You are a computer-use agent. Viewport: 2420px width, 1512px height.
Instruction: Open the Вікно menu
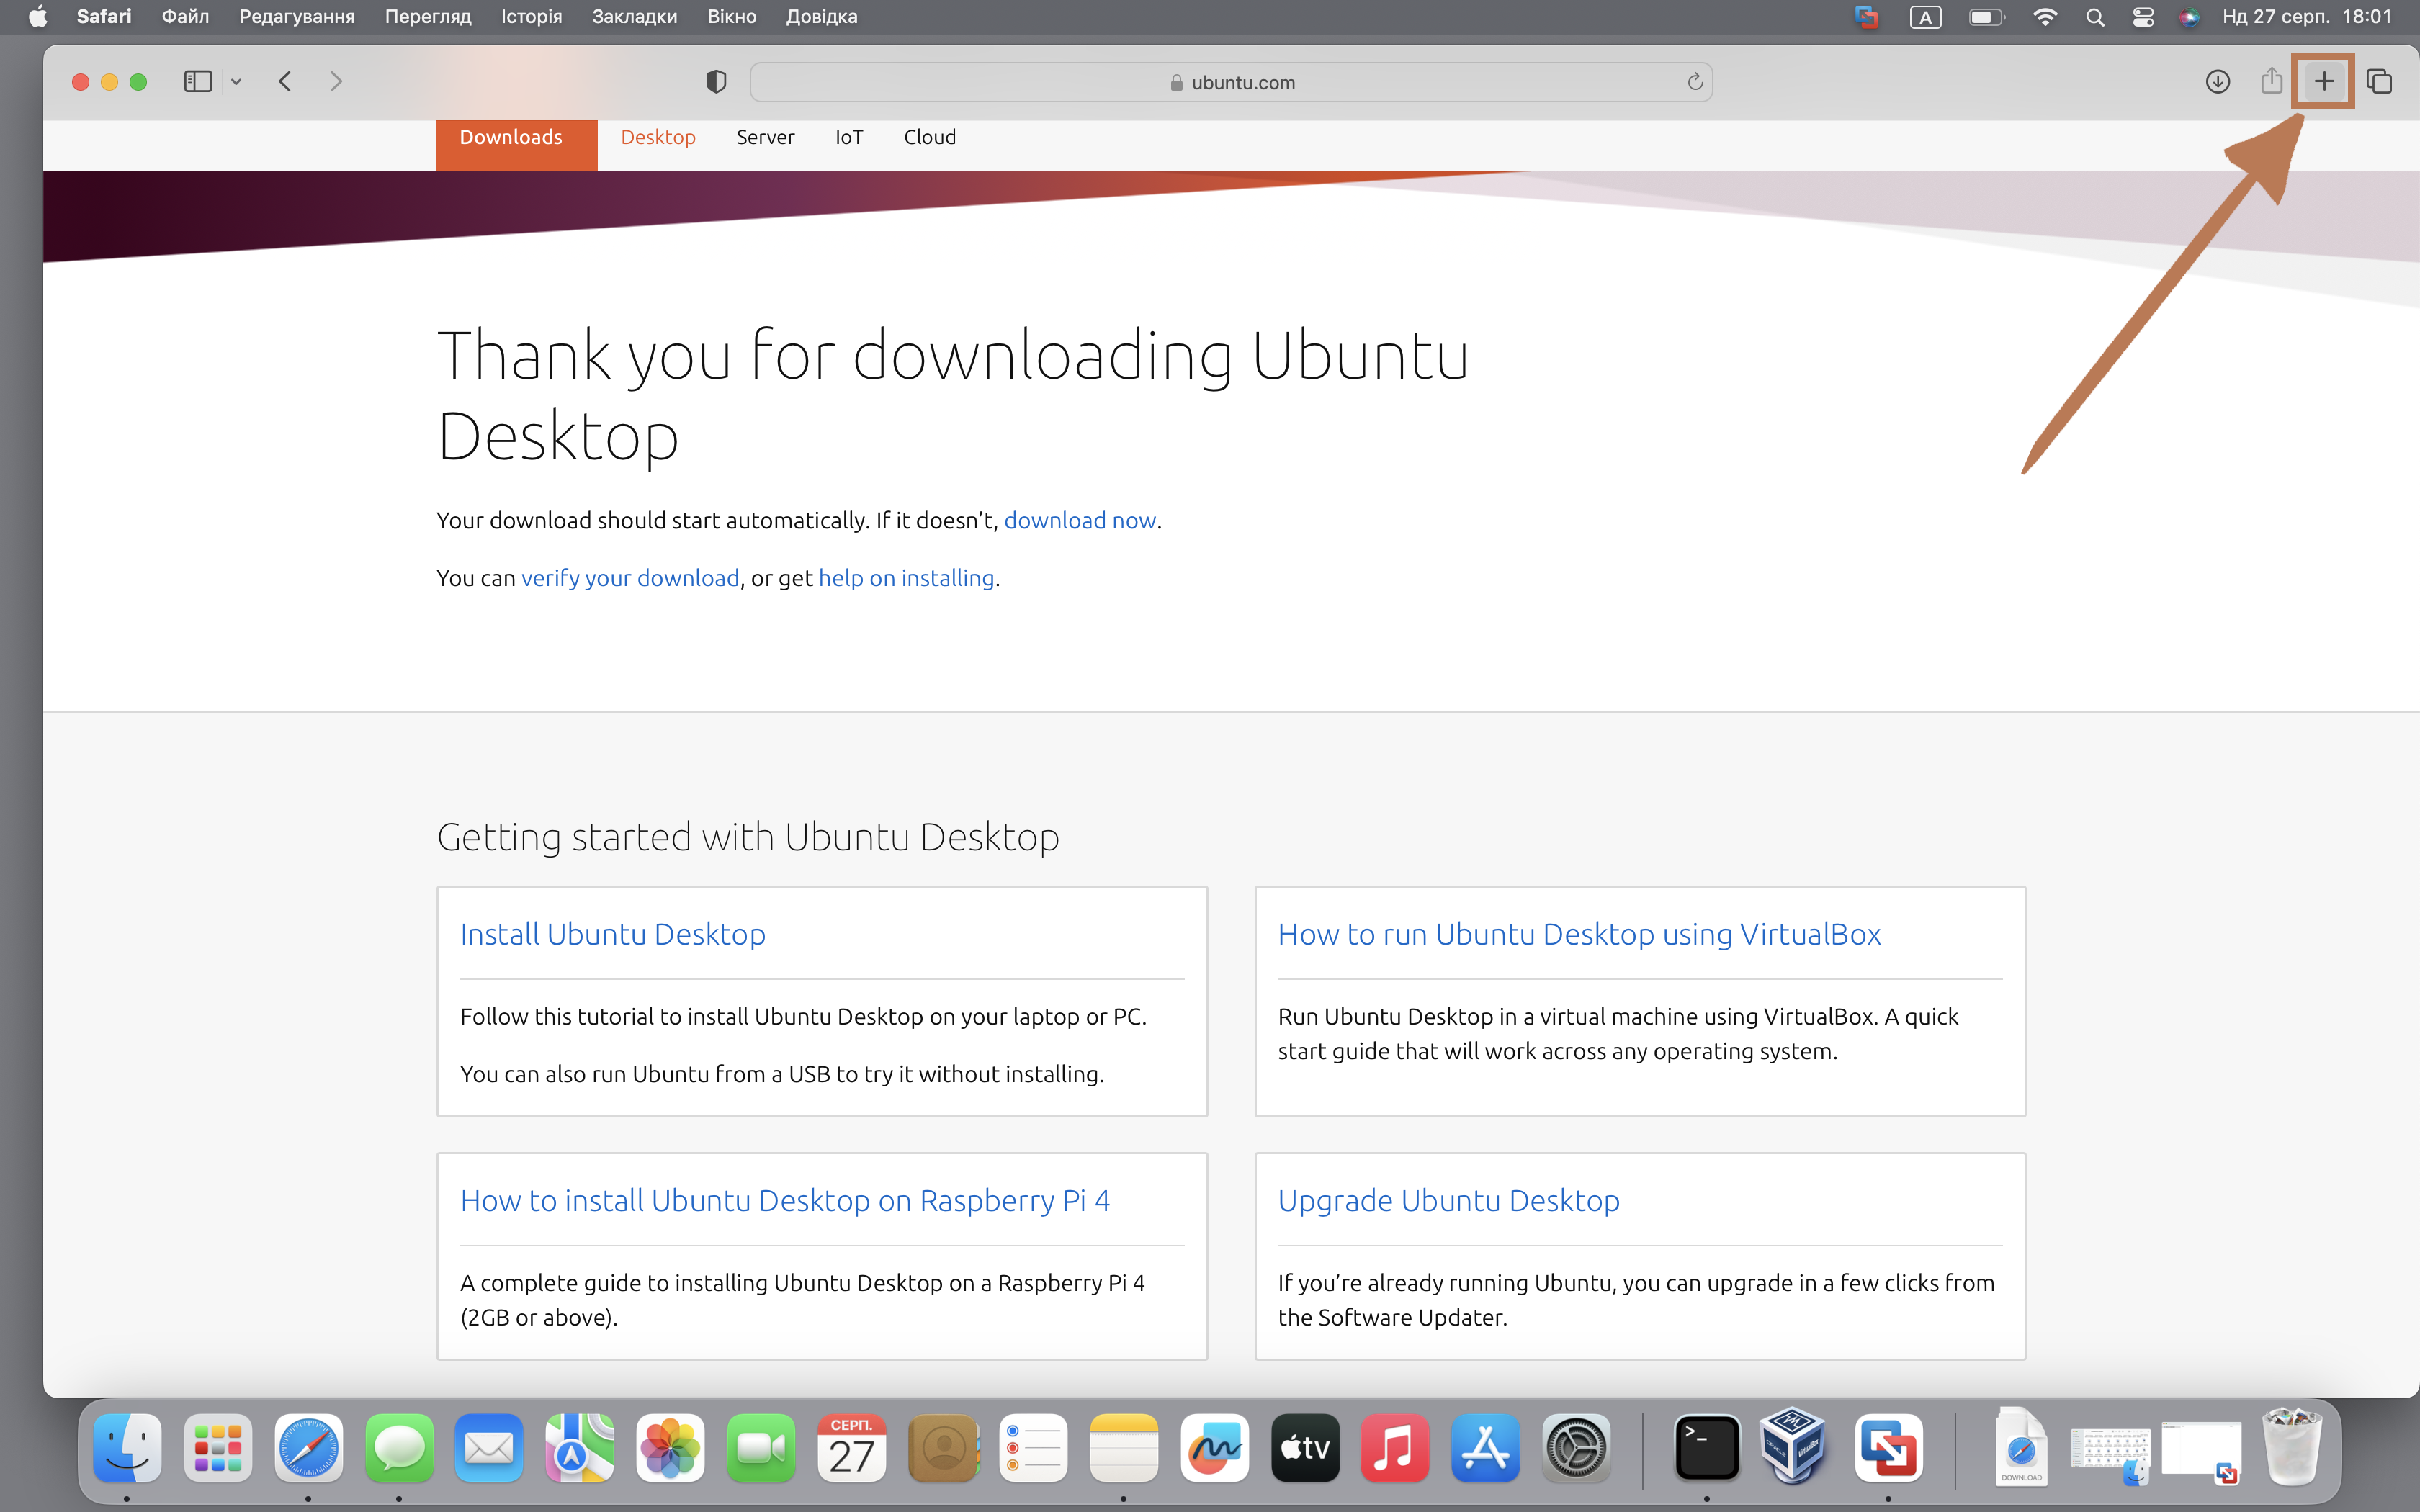(732, 17)
